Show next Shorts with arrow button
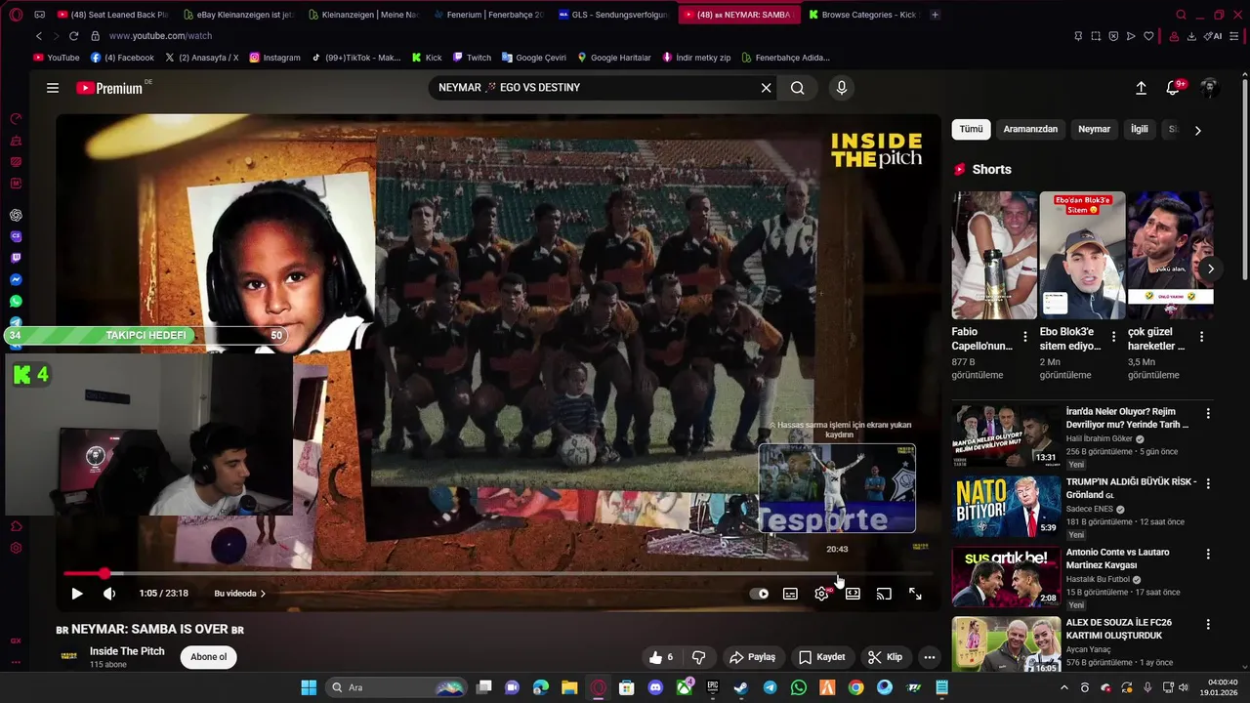Viewport: 1250px width, 703px height. click(x=1211, y=269)
